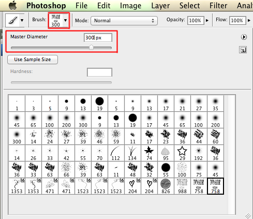Click the panel resize grip corner

pyautogui.click(x=248, y=215)
